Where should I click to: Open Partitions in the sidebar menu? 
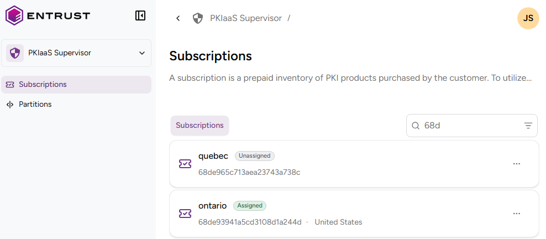35,105
